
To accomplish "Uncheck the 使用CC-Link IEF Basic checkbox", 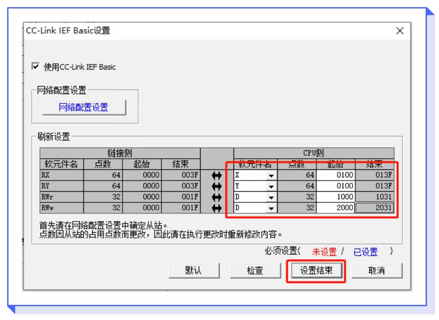I will coord(35,67).
